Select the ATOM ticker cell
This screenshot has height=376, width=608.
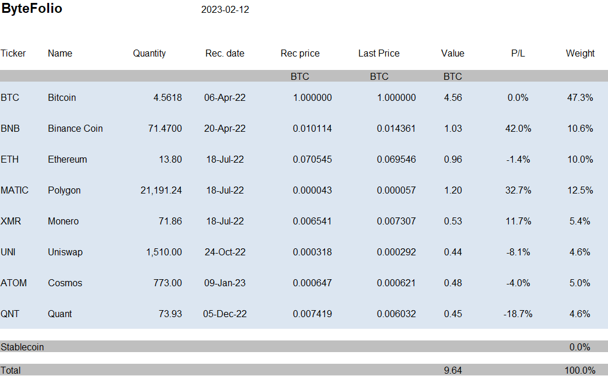point(13,283)
